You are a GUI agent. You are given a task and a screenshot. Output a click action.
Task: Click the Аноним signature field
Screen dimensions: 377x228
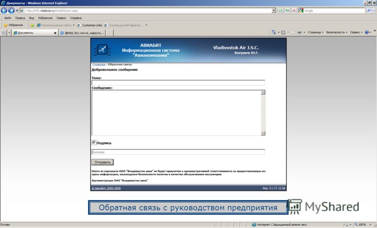tap(178, 152)
